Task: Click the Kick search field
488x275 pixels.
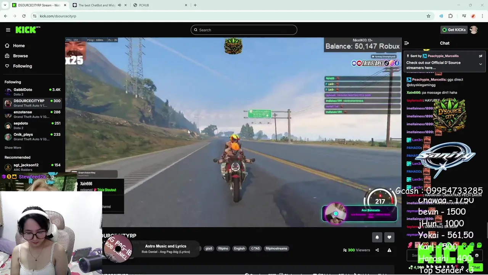Action: coord(244,30)
